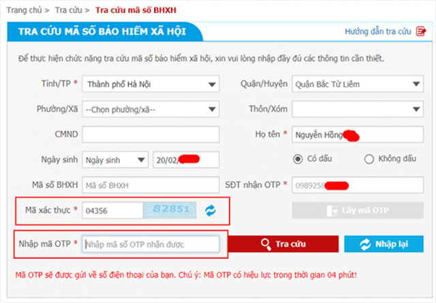Focus the Mã số BHXH input field

click(x=151, y=185)
